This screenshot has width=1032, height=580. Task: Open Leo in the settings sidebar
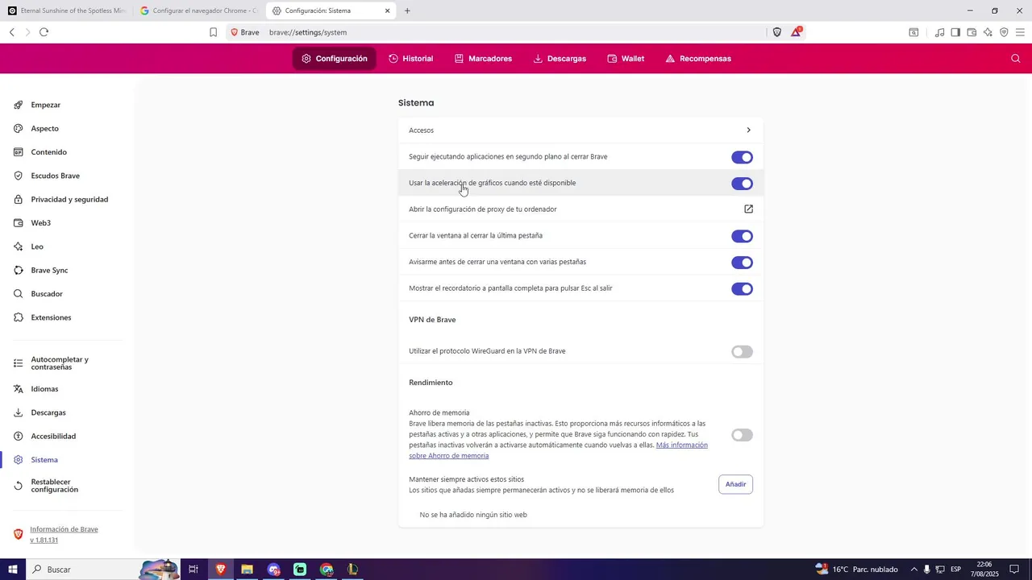(x=37, y=246)
